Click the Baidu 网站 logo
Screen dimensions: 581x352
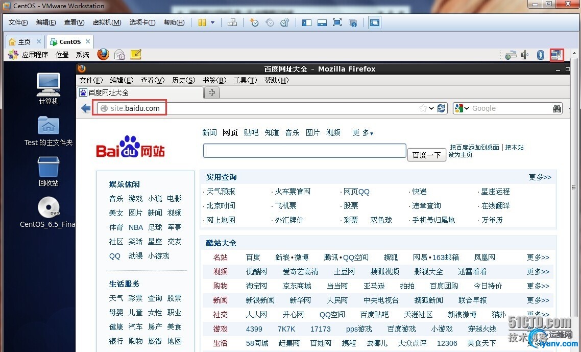click(x=130, y=147)
